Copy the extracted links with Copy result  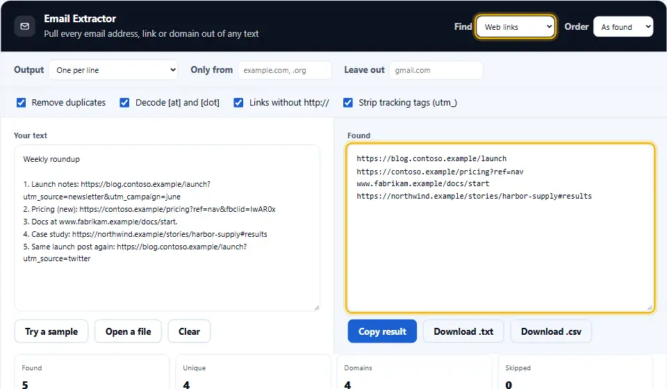click(382, 331)
